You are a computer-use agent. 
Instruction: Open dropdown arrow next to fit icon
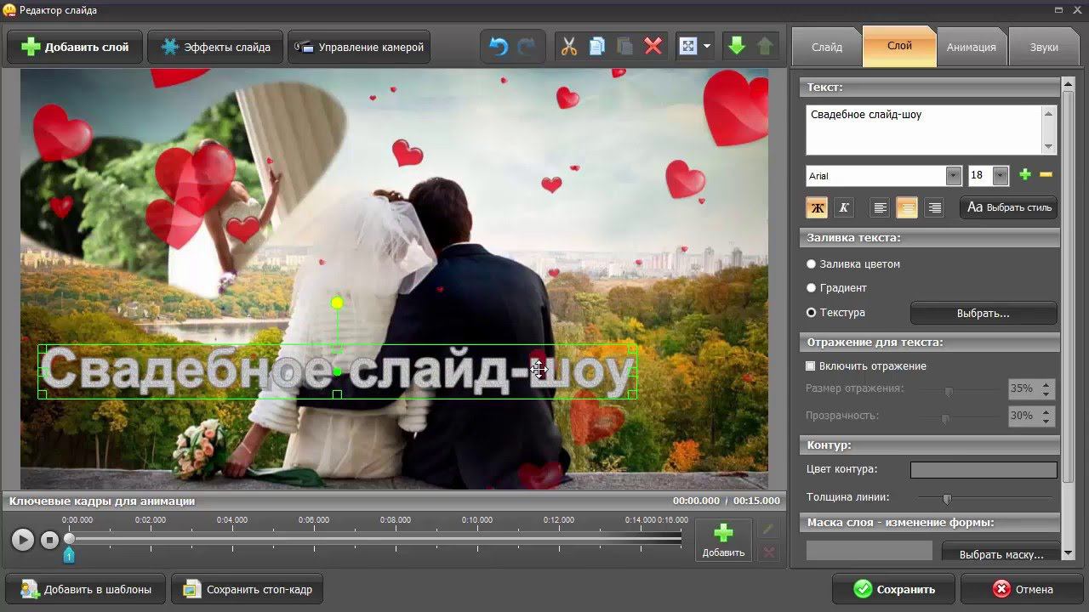pyautogui.click(x=707, y=47)
